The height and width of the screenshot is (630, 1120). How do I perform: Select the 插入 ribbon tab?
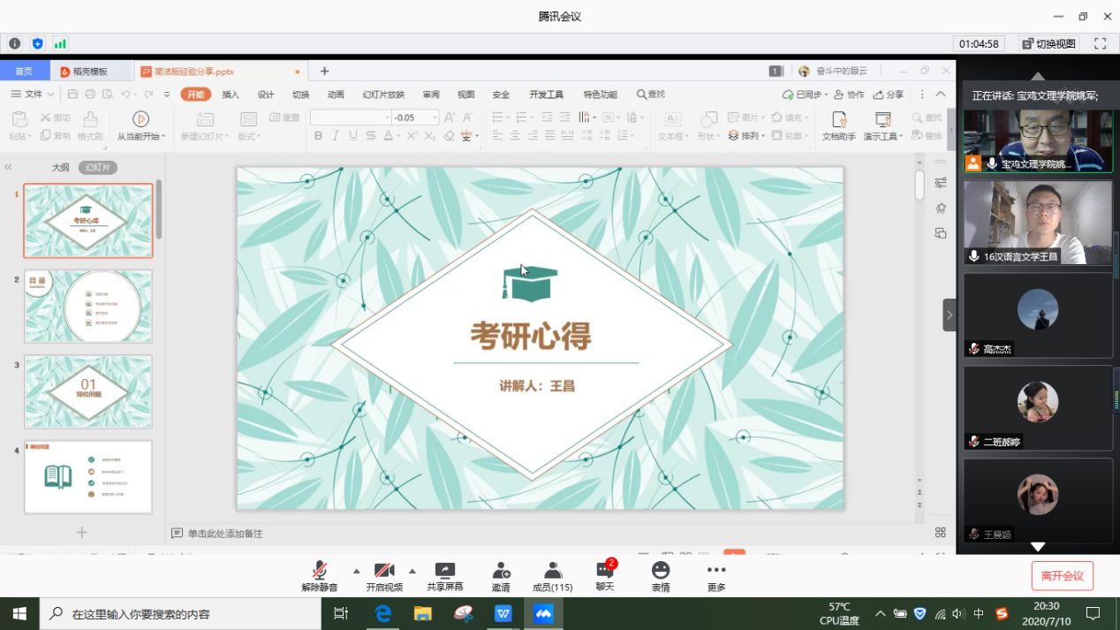pos(231,95)
